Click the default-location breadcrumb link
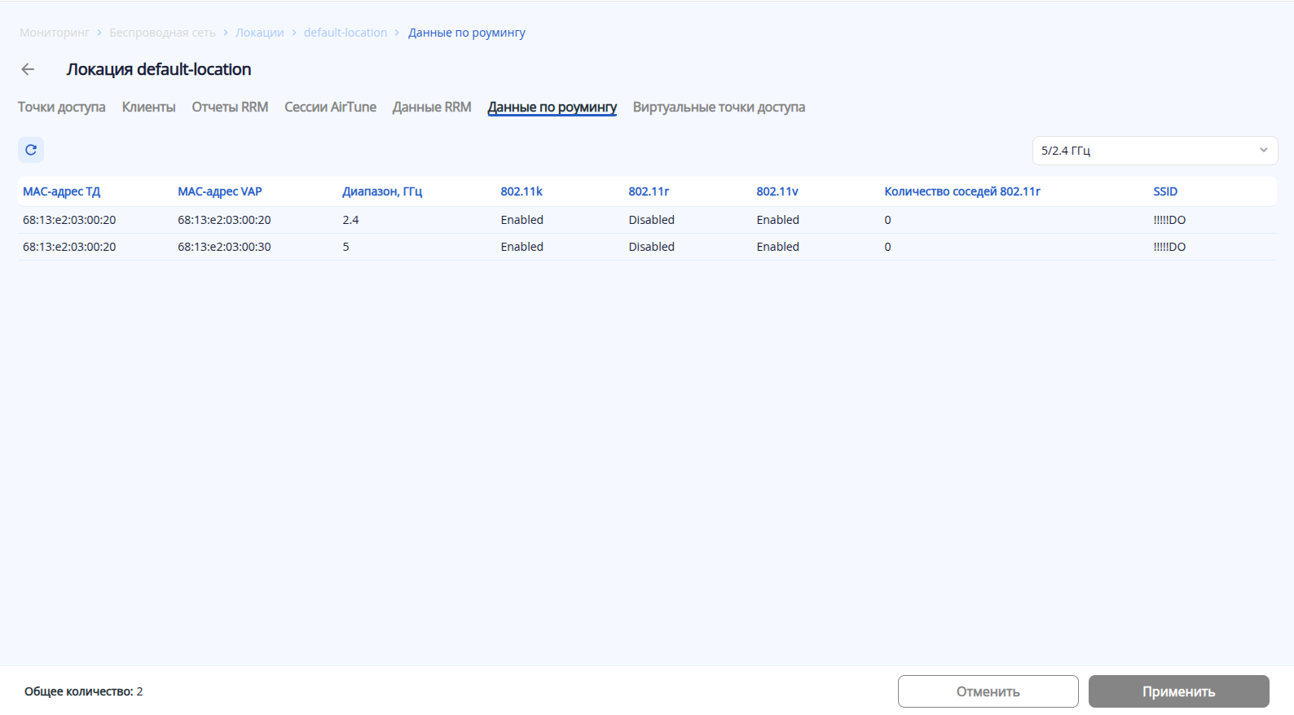This screenshot has width=1294, height=715. coord(346,33)
